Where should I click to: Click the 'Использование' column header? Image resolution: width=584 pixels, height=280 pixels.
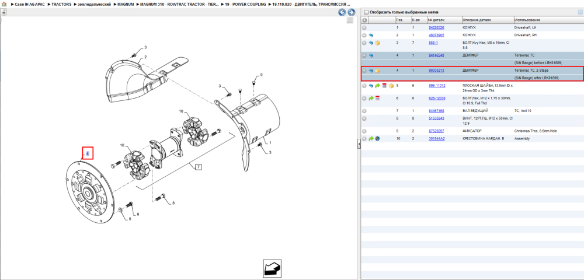click(x=527, y=20)
